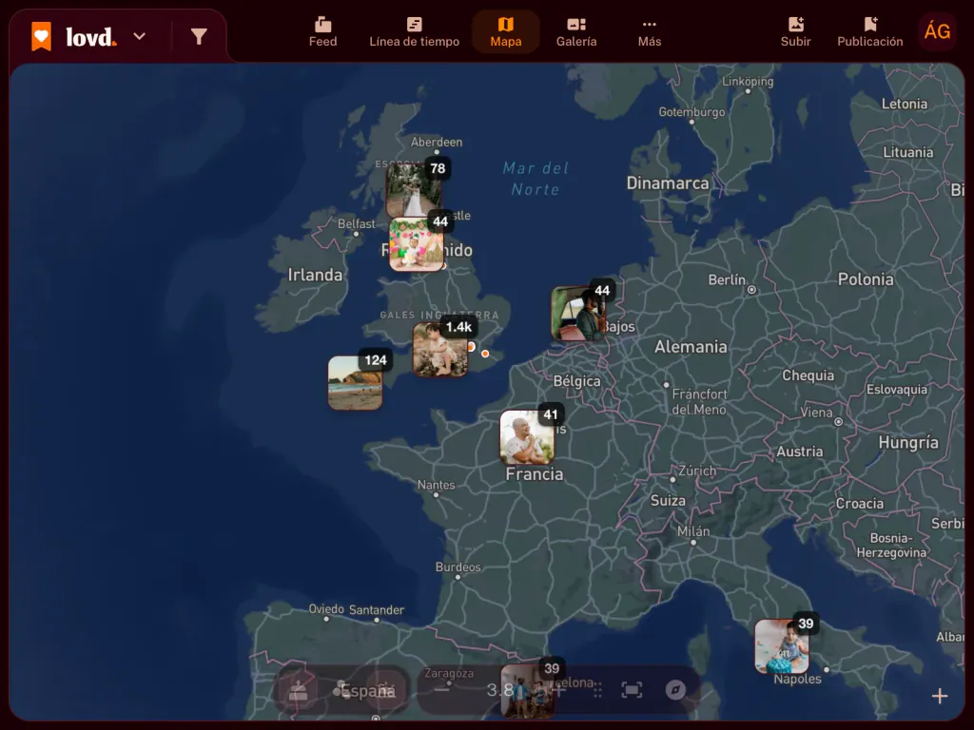Click the Letonia country label

pos(904,104)
